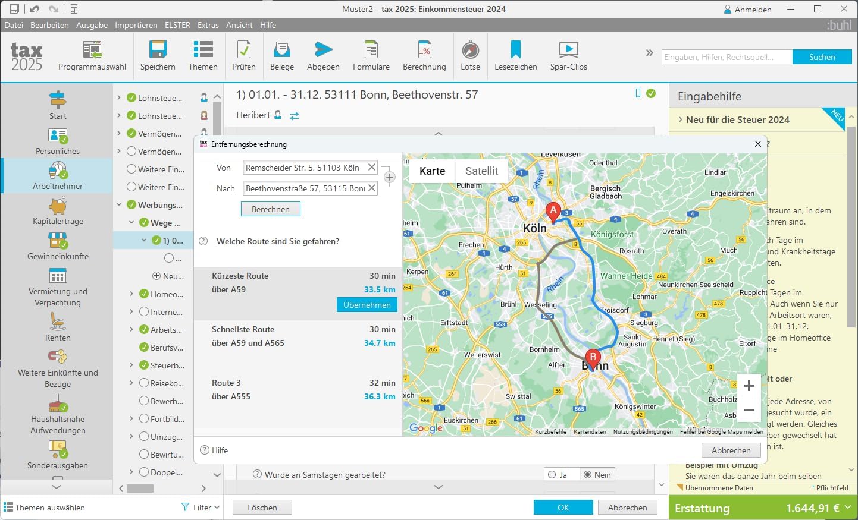
Task: Open the Lotse compass icon
Action: [x=470, y=50]
